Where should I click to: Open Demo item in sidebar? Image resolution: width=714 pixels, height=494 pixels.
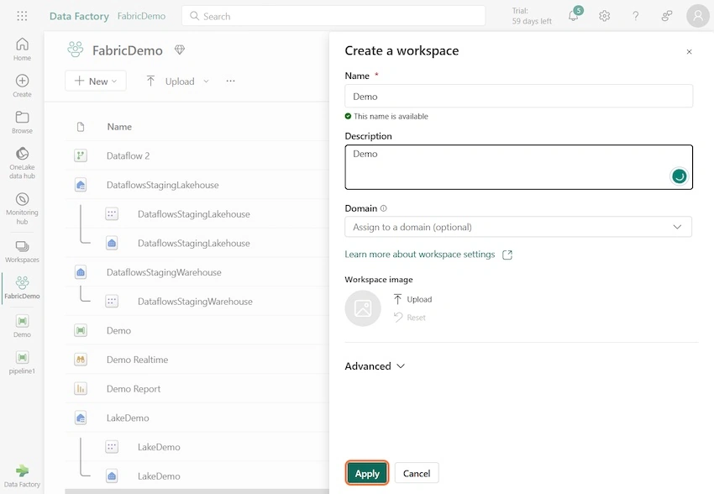click(x=22, y=326)
